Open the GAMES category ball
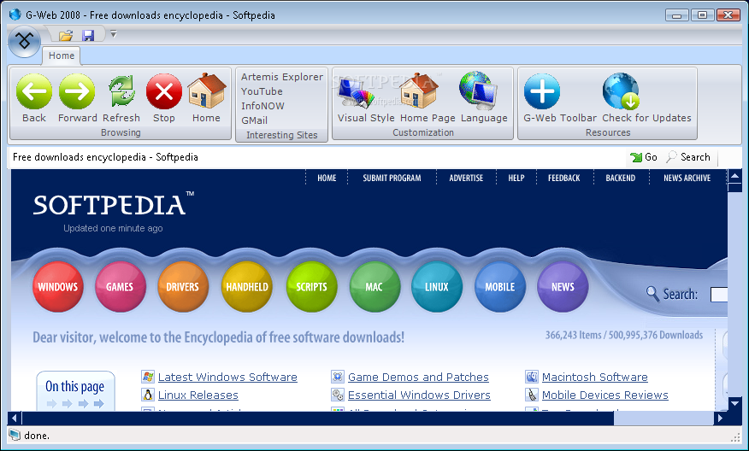This screenshot has width=749, height=451. 121,287
